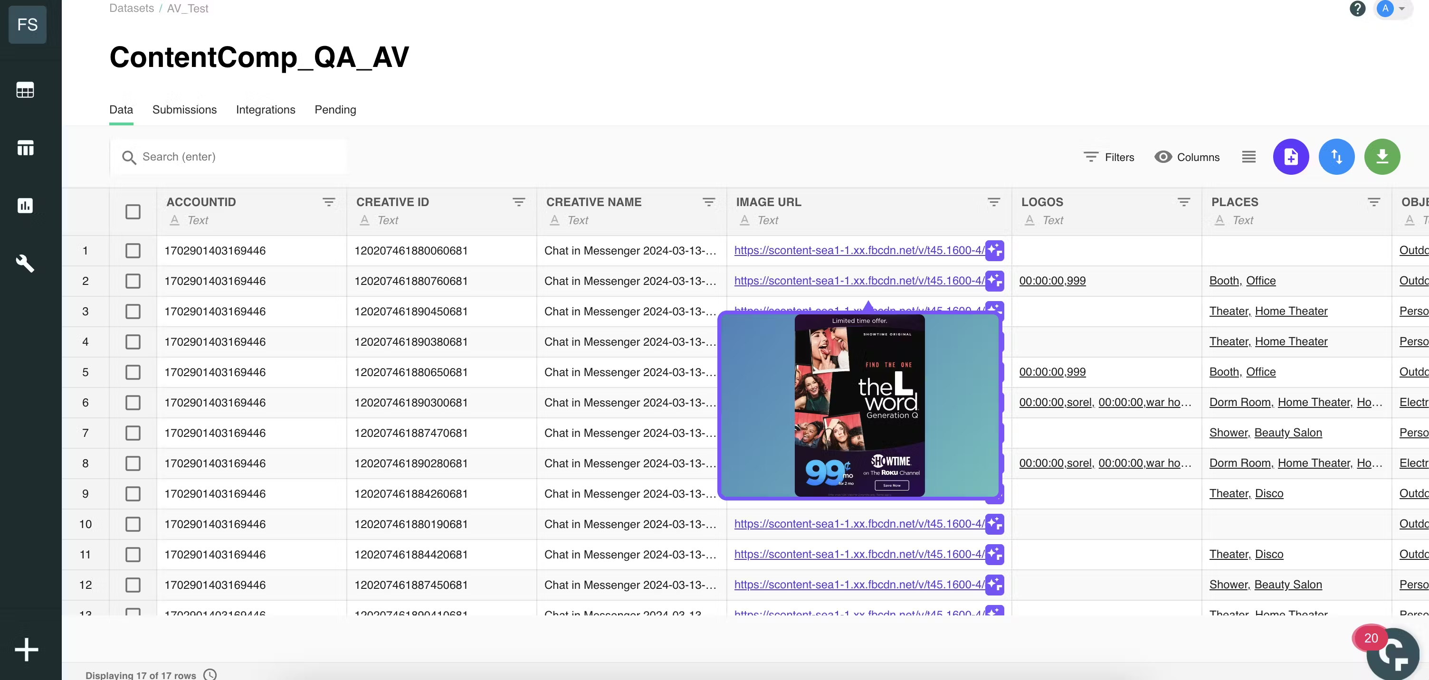Open the help question mark icon
The width and height of the screenshot is (1429, 680).
(x=1357, y=9)
